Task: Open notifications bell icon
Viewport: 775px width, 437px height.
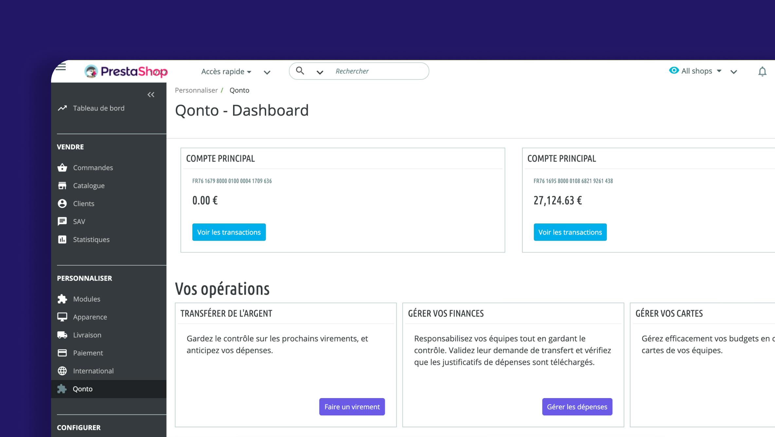Action: point(762,71)
